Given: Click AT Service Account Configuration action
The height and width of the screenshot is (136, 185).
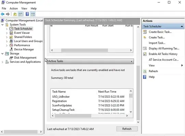Looking at the screenshot, I should click(x=163, y=60).
